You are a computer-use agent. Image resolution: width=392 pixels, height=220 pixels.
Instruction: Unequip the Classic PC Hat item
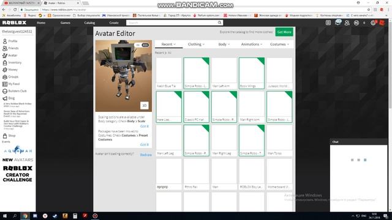pyautogui.click(x=196, y=107)
